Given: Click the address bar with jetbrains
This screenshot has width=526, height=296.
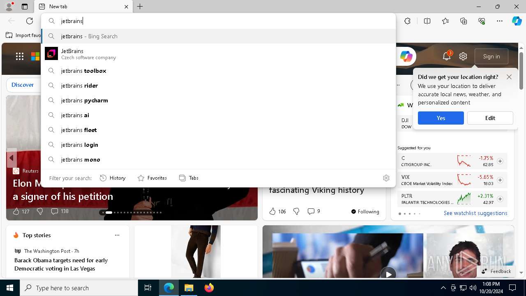Looking at the screenshot, I should coord(218,21).
